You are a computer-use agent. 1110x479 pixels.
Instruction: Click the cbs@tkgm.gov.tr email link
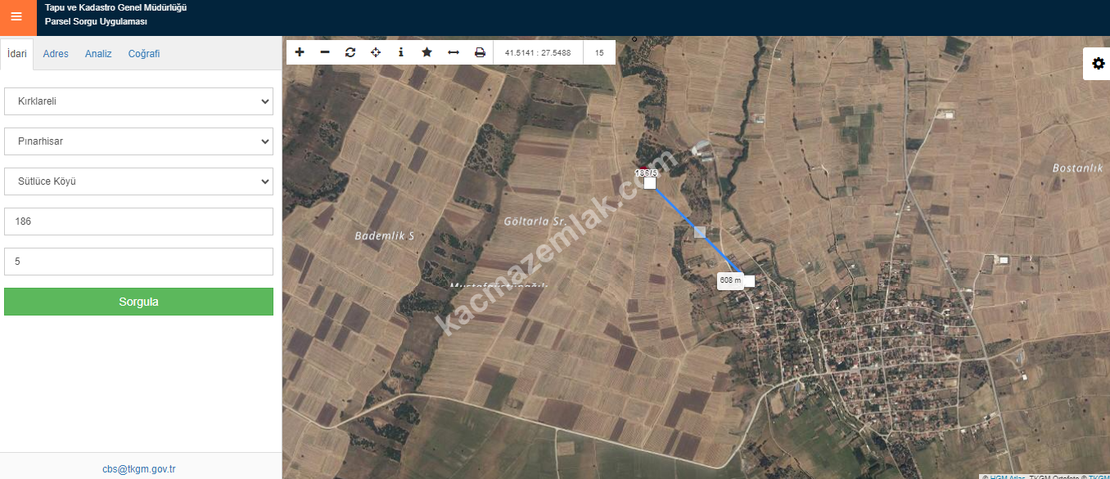click(139, 469)
